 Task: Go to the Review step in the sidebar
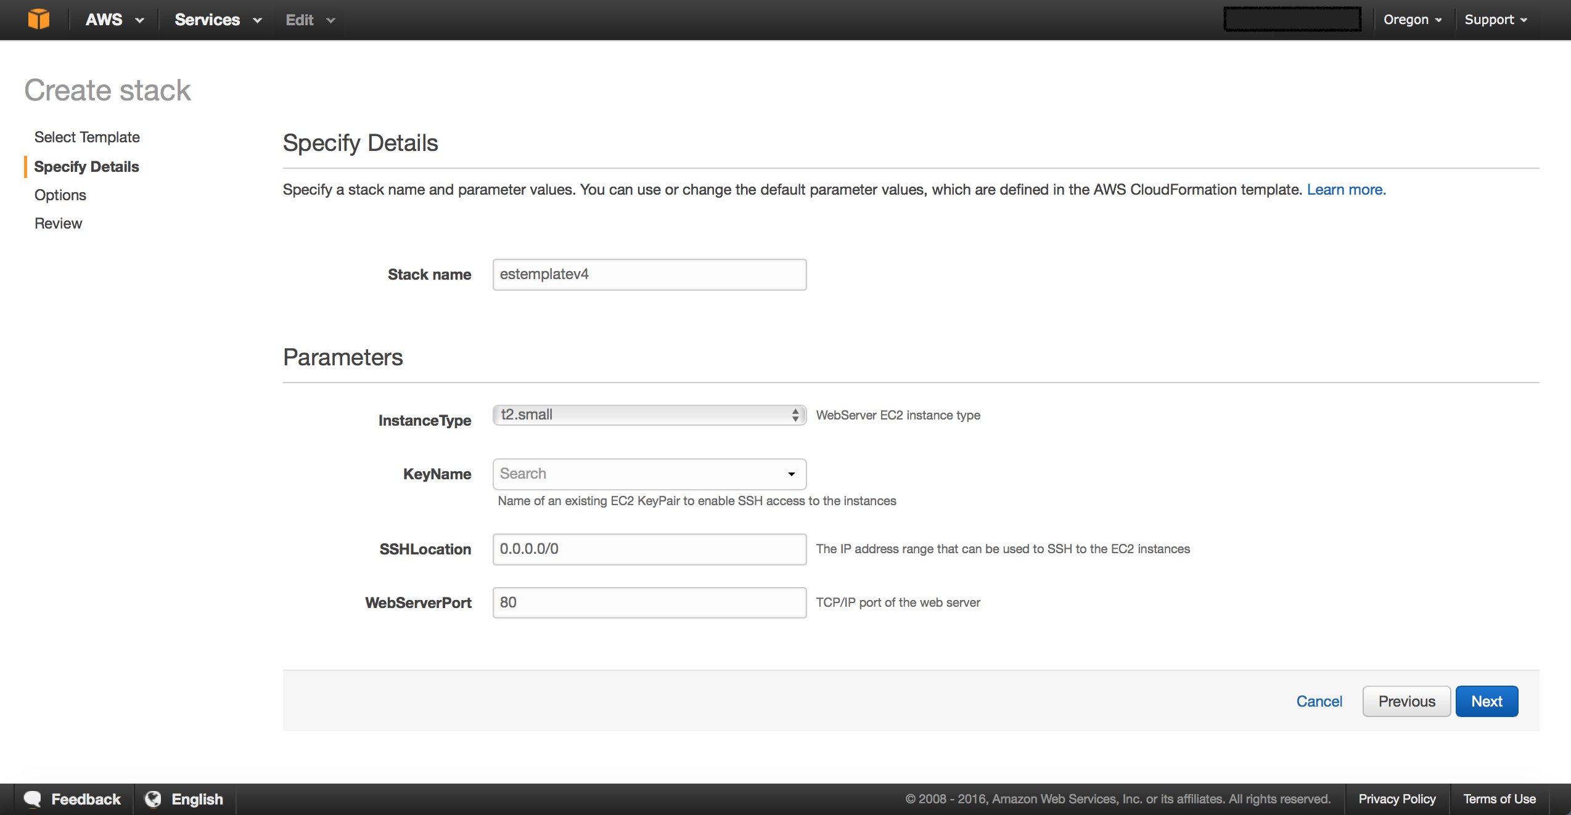(58, 224)
